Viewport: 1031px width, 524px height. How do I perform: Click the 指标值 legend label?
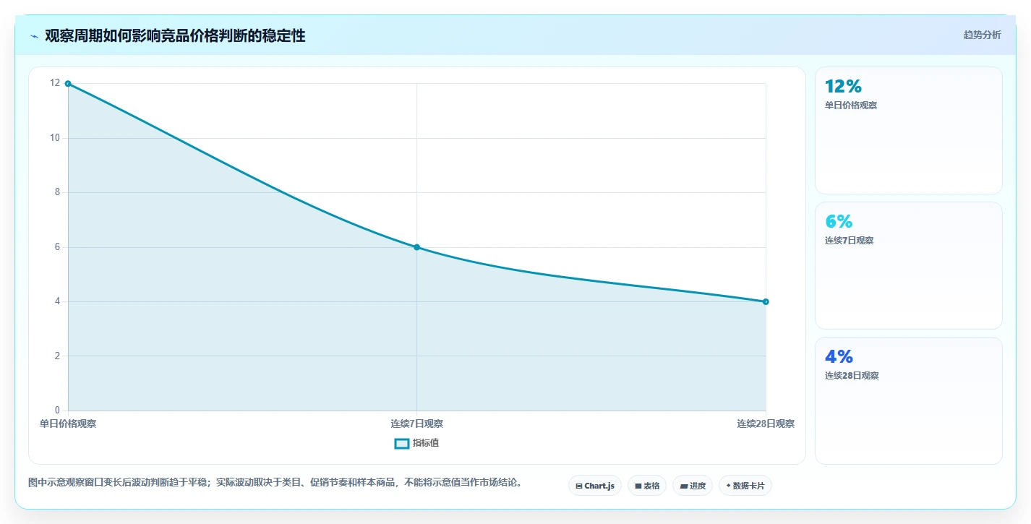[x=426, y=443]
